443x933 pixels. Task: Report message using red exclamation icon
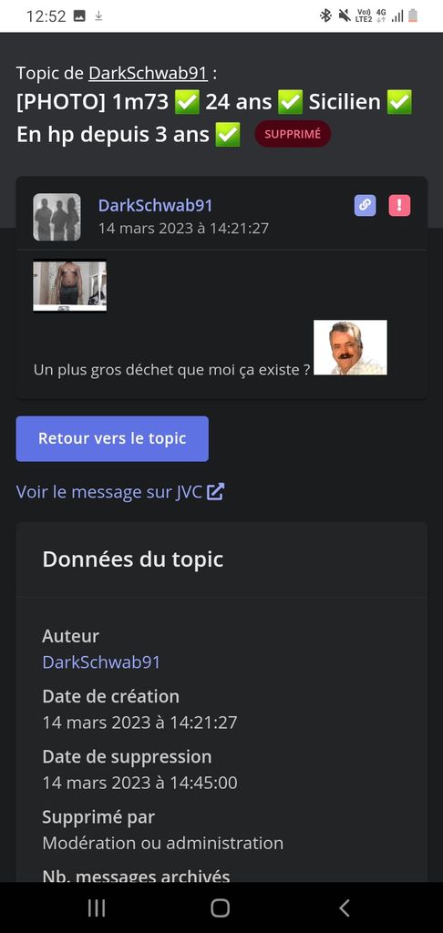(x=399, y=206)
